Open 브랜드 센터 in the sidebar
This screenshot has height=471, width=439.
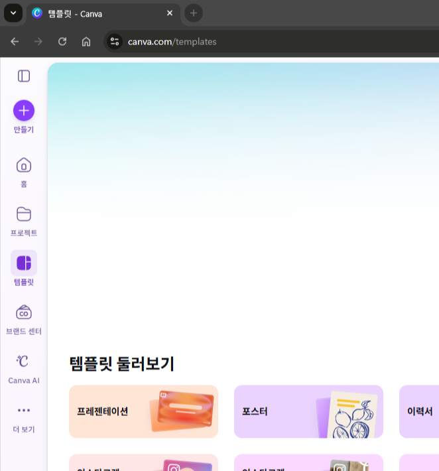[x=24, y=320]
